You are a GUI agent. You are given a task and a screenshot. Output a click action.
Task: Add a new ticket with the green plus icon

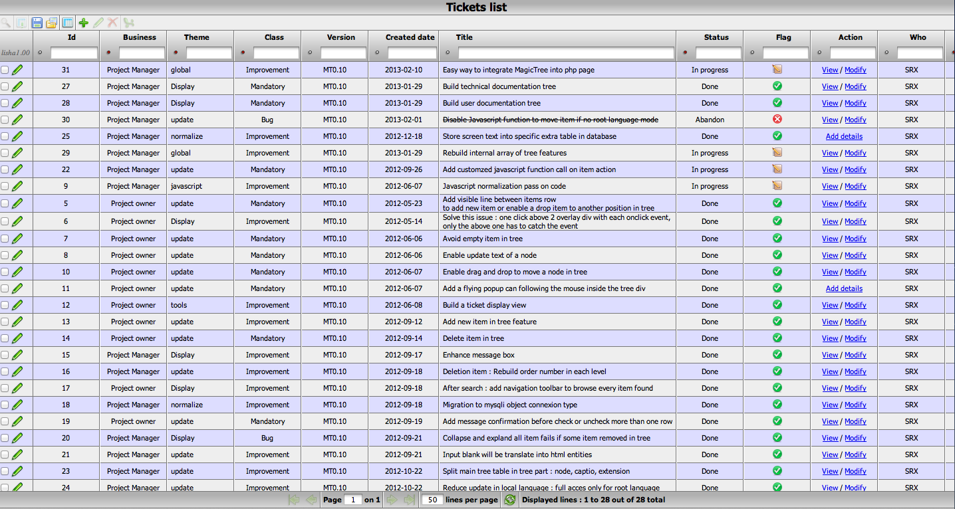(x=84, y=22)
